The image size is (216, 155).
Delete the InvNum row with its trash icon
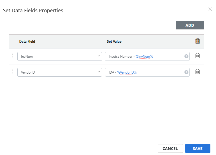198,56
